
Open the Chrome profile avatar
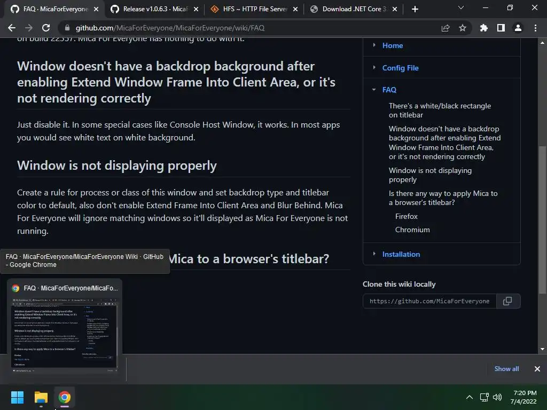(x=518, y=28)
